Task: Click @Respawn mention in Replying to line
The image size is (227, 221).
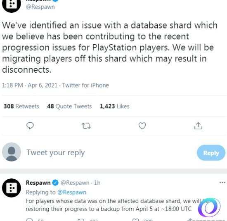Action: coord(72,192)
